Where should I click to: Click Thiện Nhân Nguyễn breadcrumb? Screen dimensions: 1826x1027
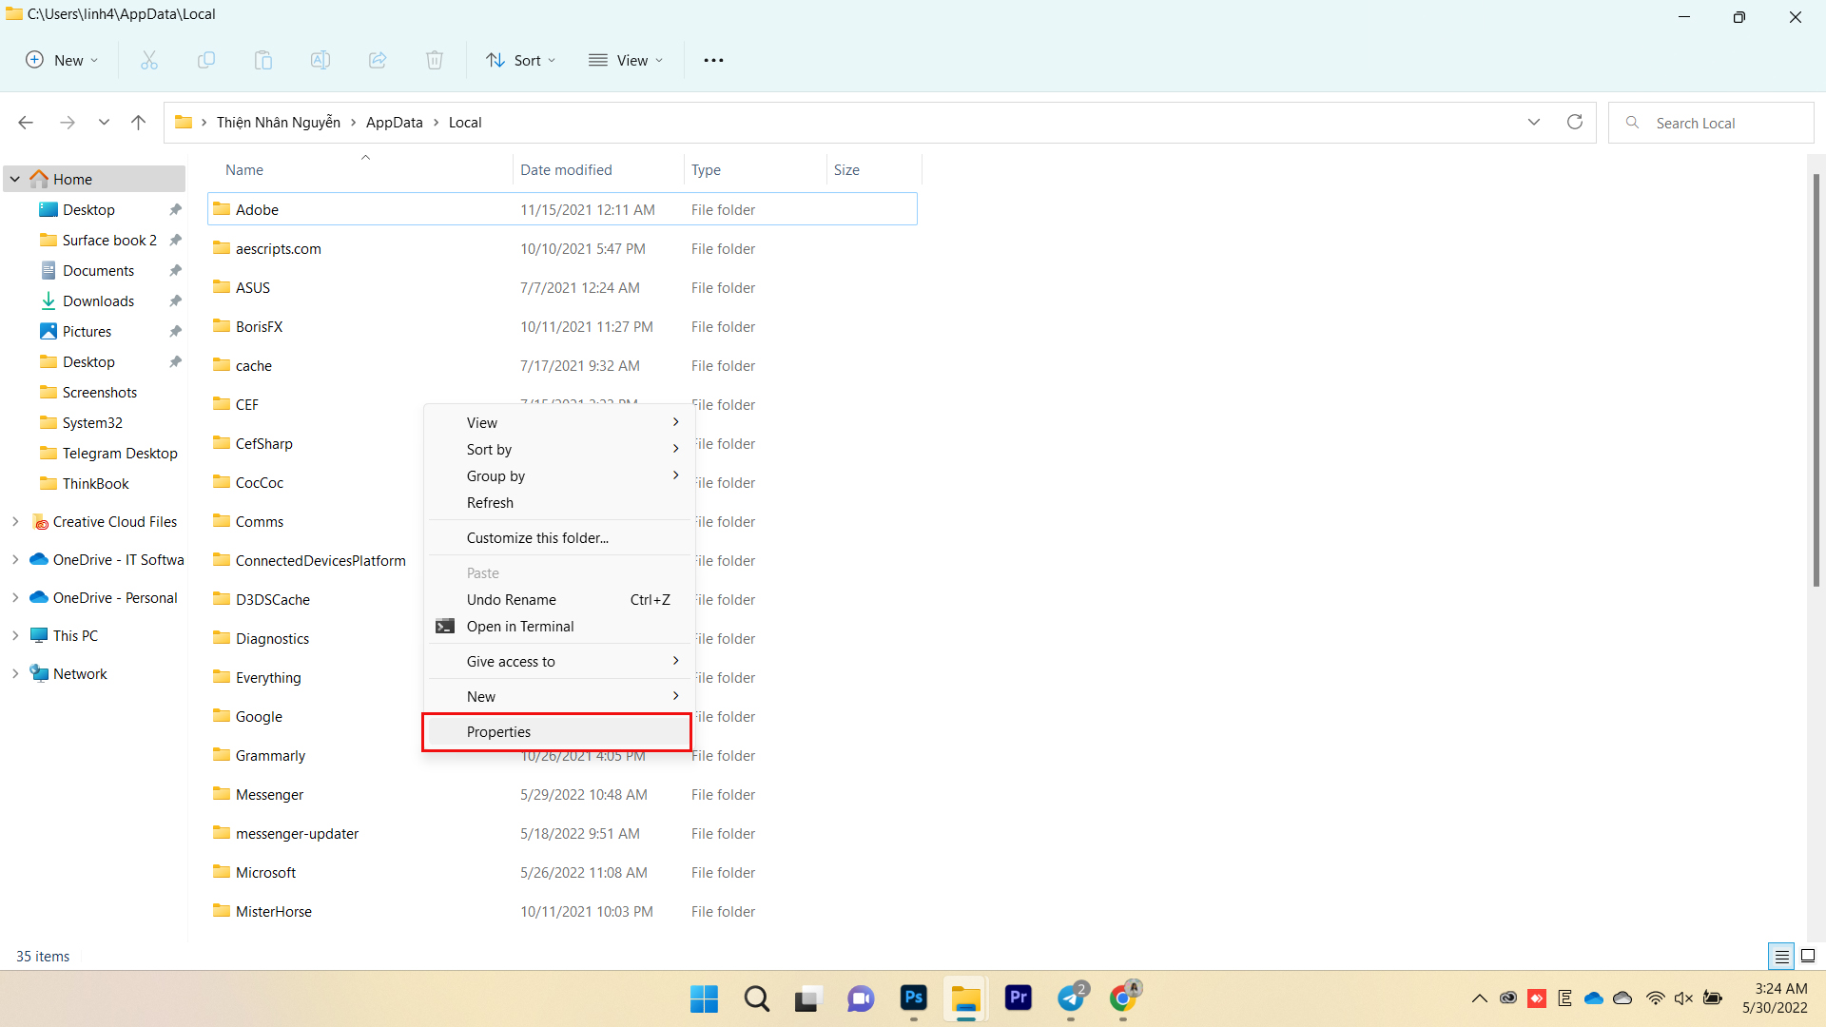click(278, 123)
